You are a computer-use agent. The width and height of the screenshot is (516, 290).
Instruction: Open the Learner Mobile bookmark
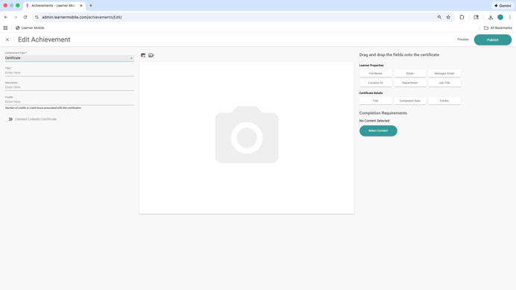pyautogui.click(x=30, y=28)
